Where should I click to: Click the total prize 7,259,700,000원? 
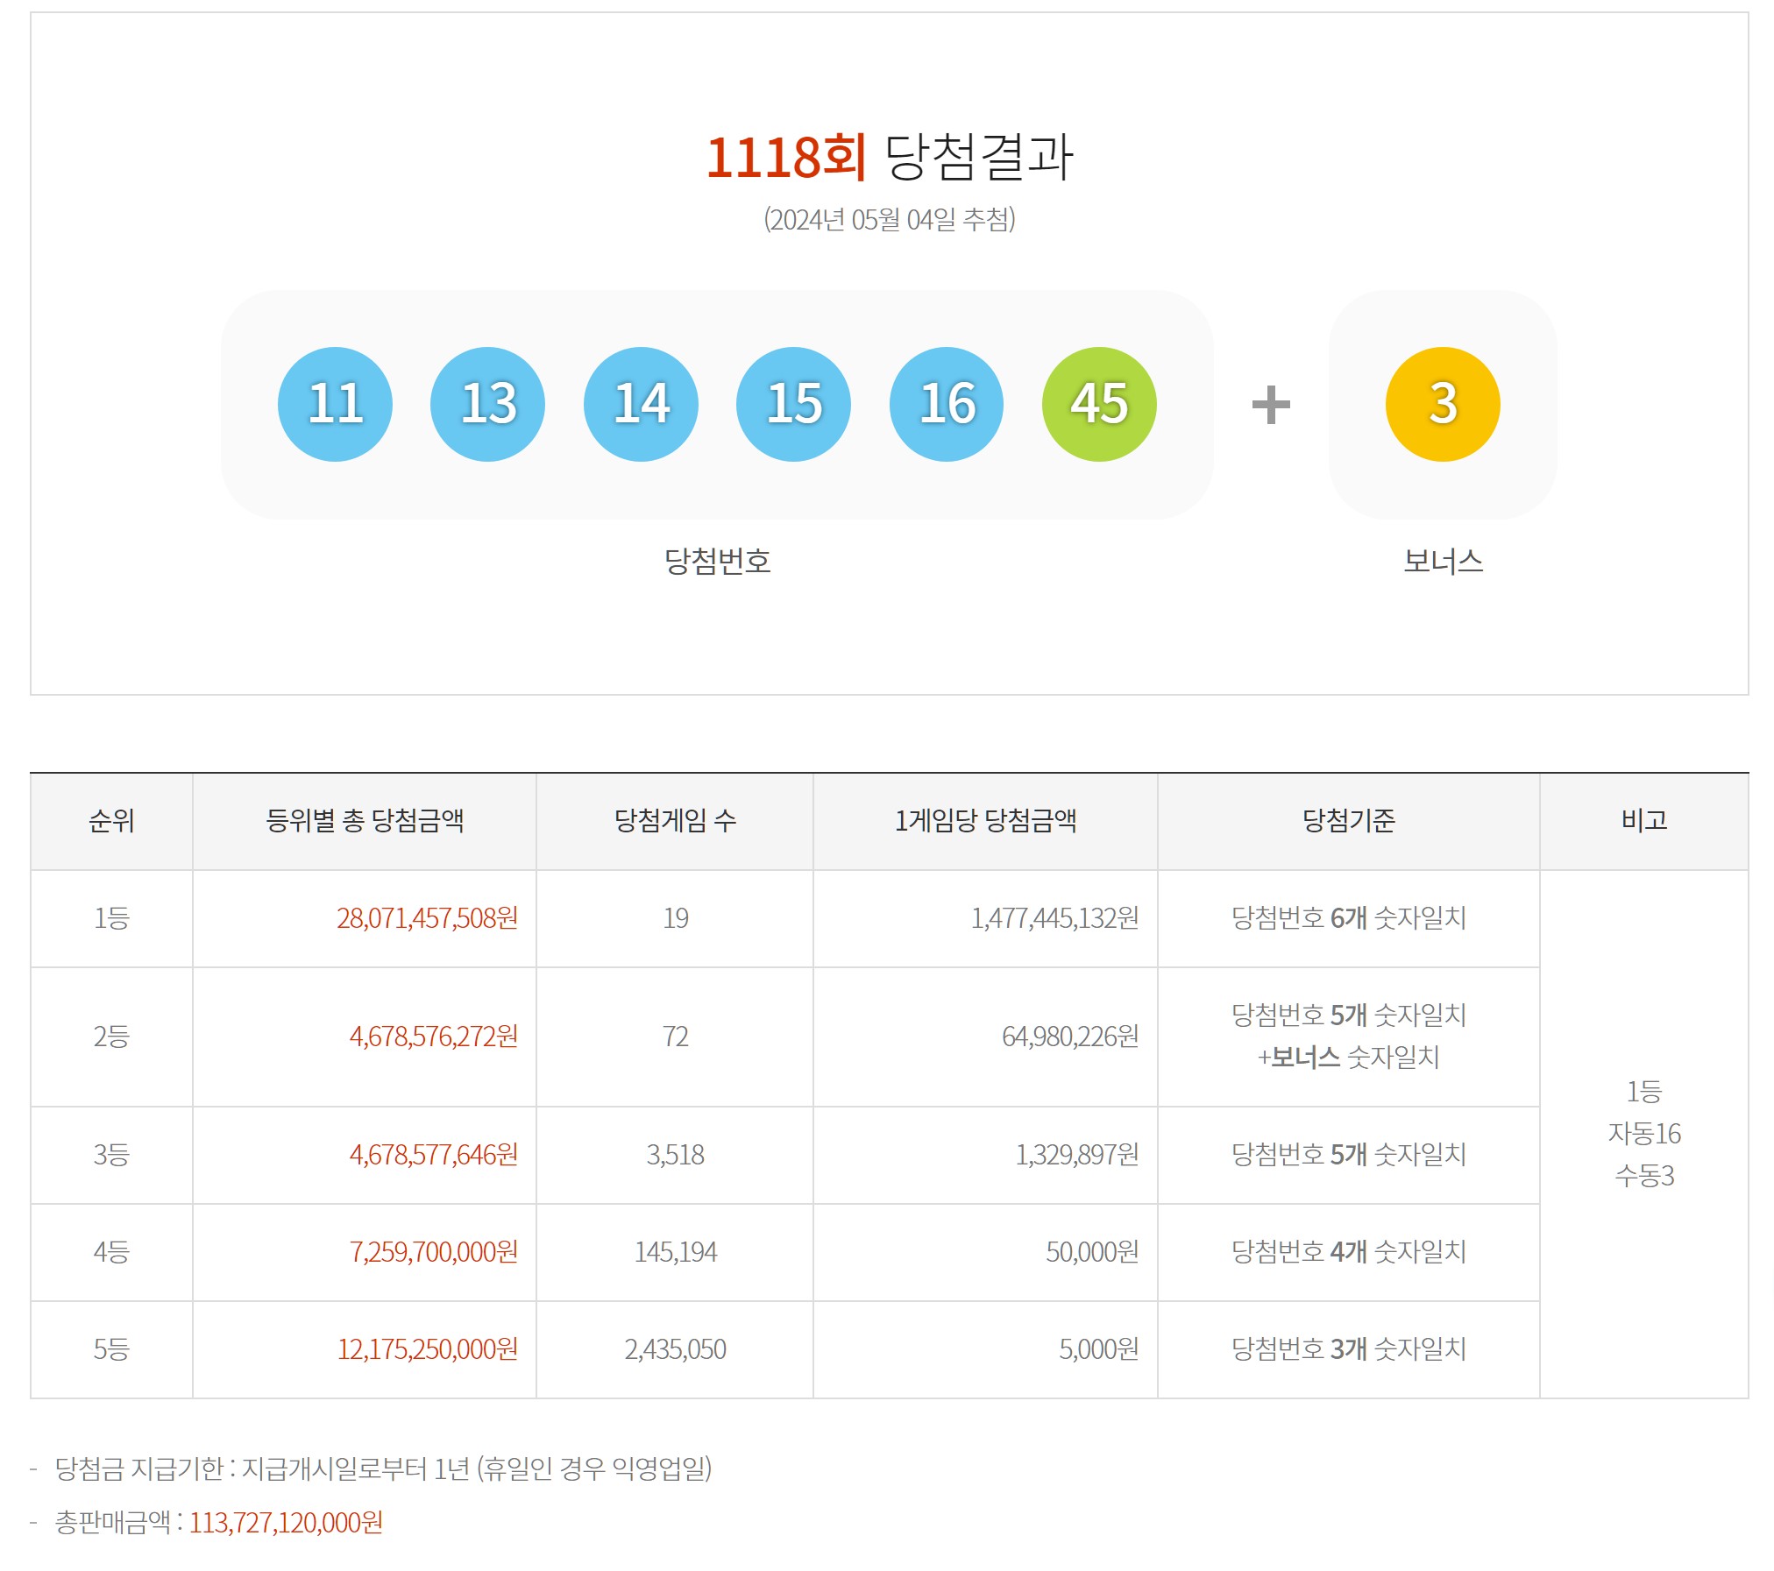coord(434,1252)
